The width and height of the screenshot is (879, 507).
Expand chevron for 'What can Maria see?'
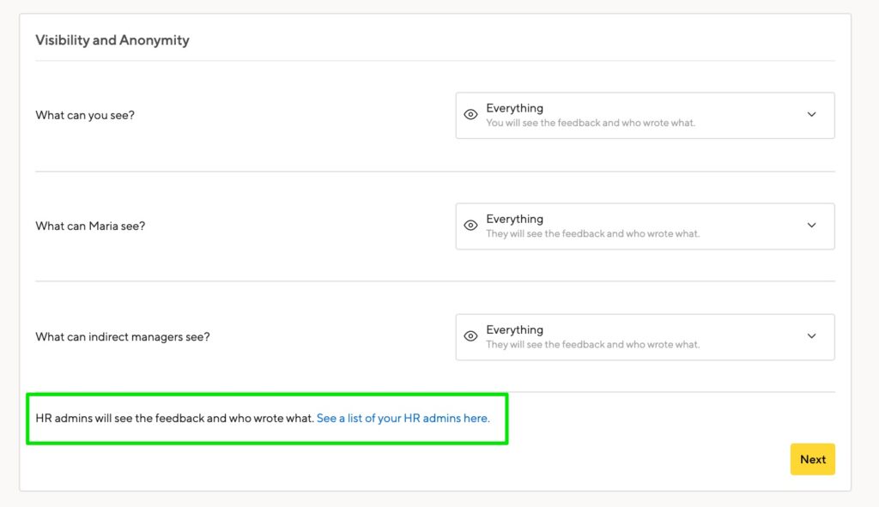pyautogui.click(x=811, y=226)
